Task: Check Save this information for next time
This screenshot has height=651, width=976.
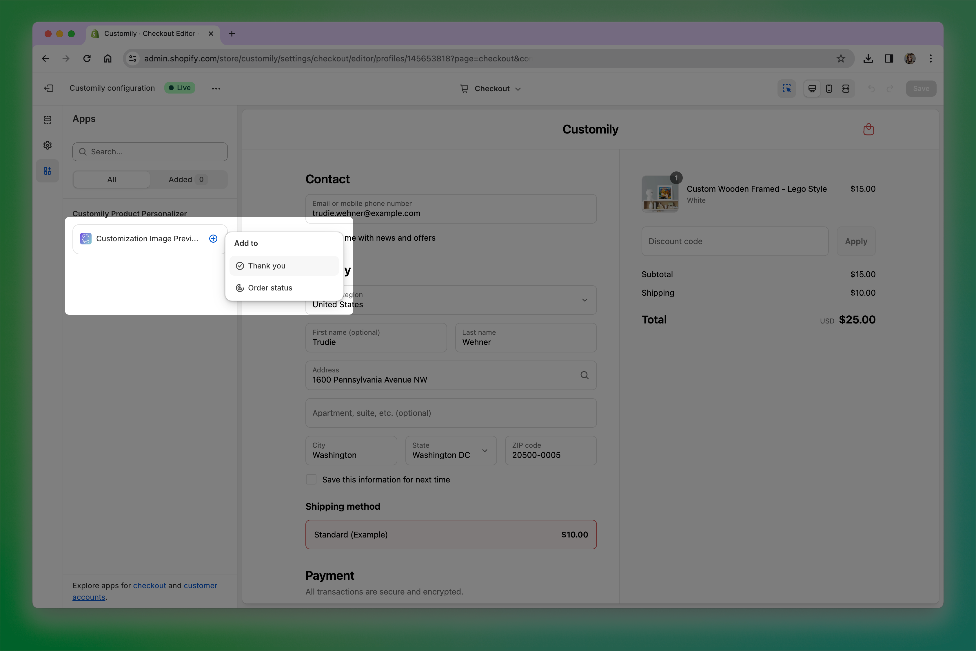Action: (311, 480)
